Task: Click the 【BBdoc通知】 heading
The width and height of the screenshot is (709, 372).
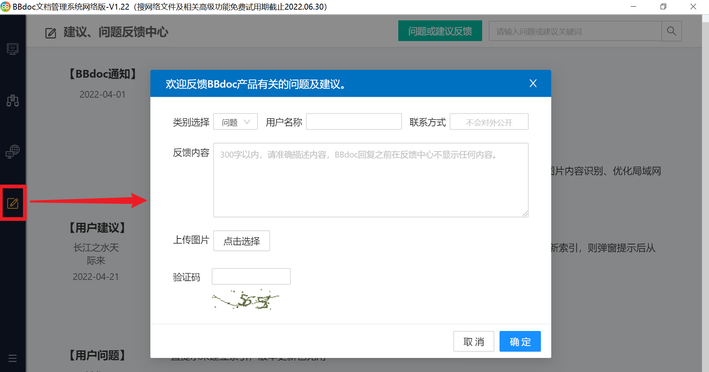Action: (x=103, y=74)
